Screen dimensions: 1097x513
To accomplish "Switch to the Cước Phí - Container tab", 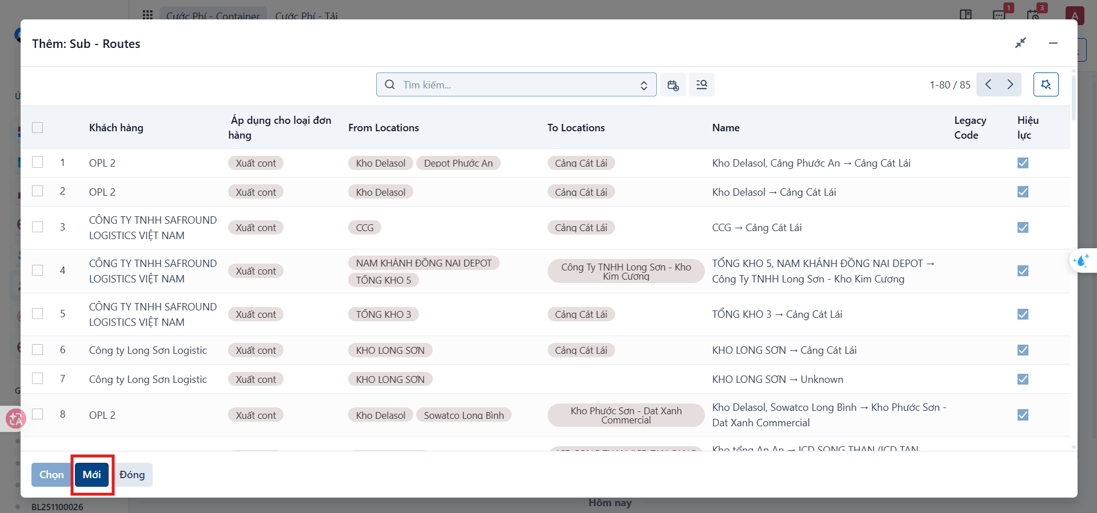I will click(213, 16).
